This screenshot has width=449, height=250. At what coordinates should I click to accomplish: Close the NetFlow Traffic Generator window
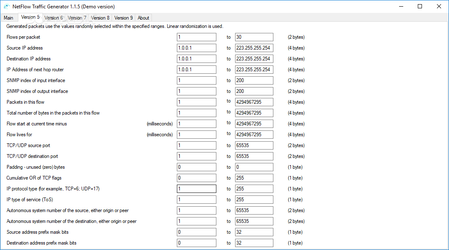click(x=439, y=6)
